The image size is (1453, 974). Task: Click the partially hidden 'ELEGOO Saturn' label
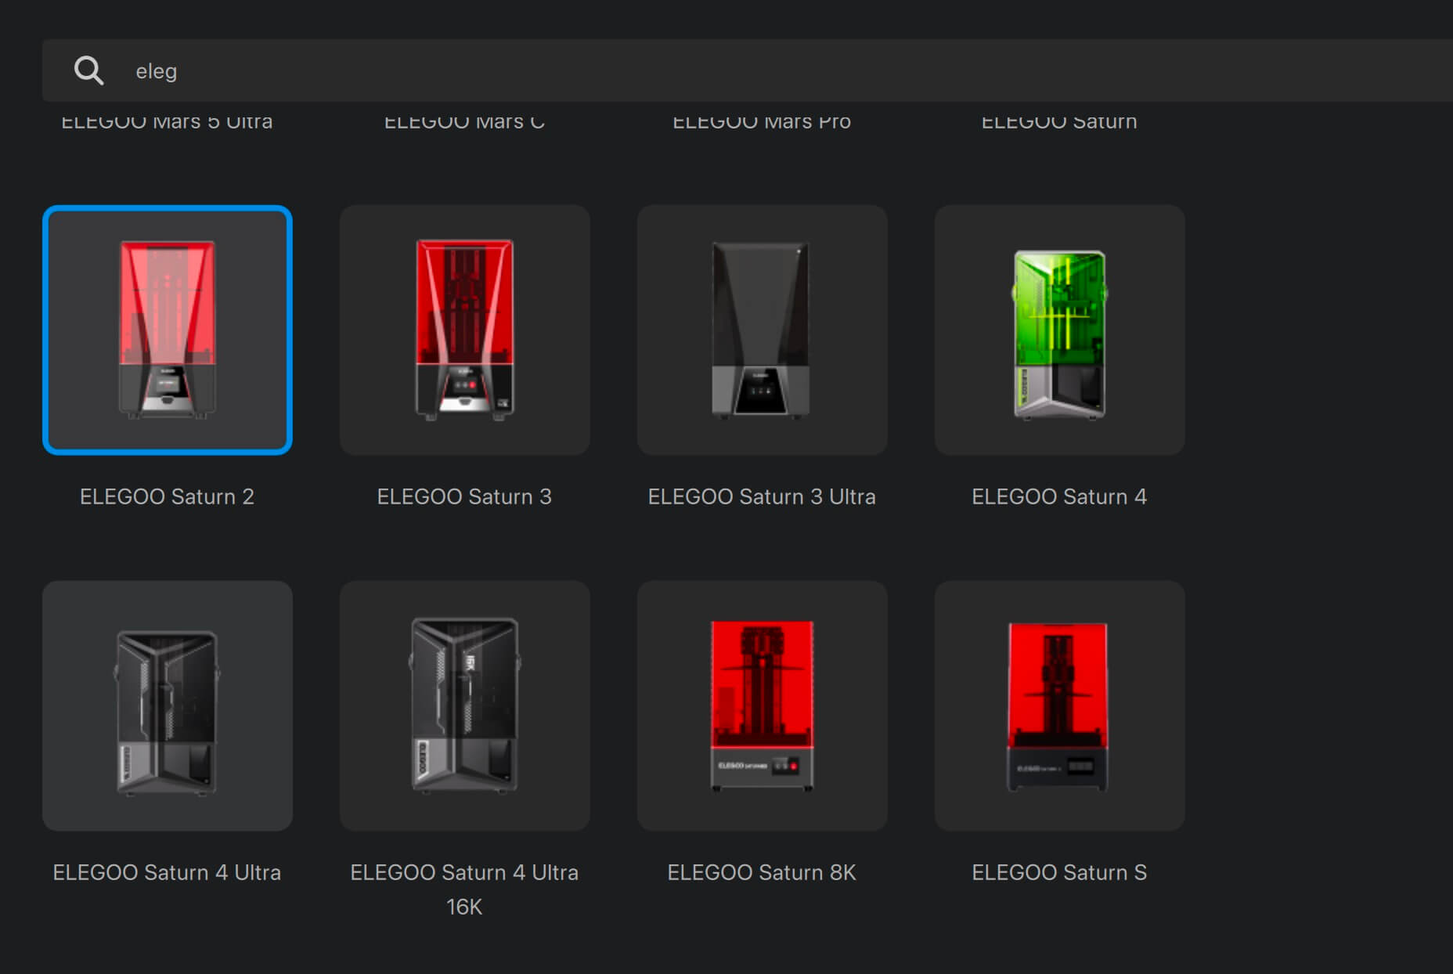pyautogui.click(x=1060, y=121)
